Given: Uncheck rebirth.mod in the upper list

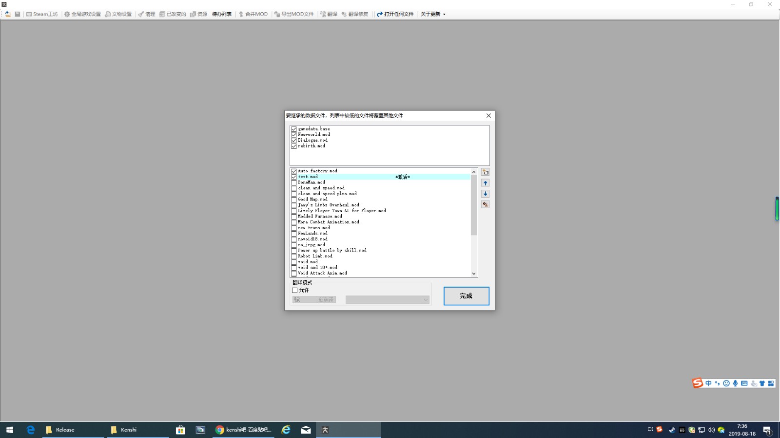Looking at the screenshot, I should pyautogui.click(x=294, y=146).
